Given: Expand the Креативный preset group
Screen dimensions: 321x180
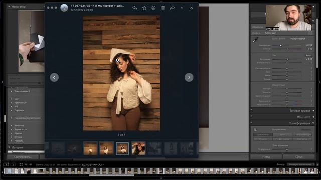Looking at the screenshot, I should click(12, 103).
